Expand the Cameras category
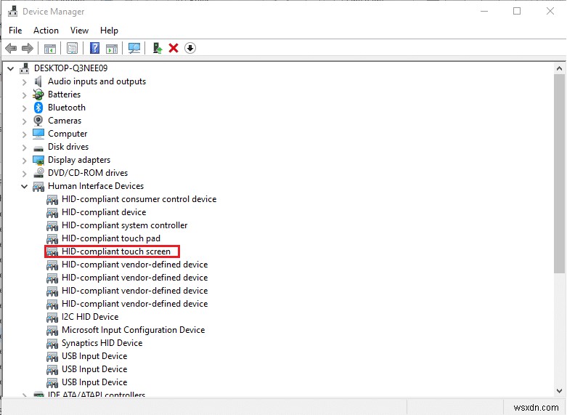The height and width of the screenshot is (415, 567). (24, 121)
